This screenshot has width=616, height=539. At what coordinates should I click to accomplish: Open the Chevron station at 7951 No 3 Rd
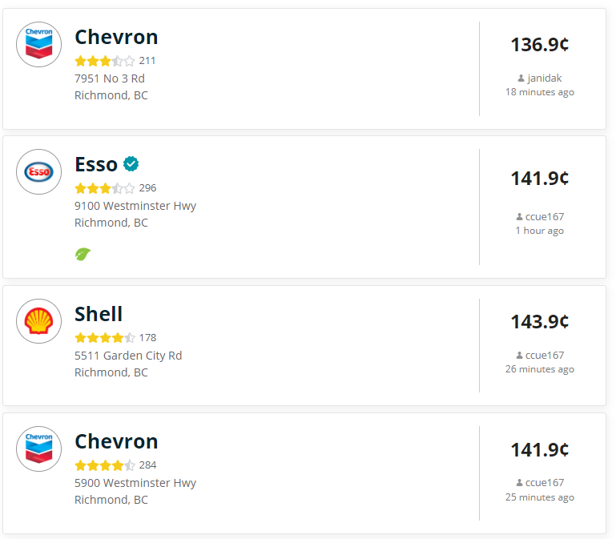tap(116, 38)
